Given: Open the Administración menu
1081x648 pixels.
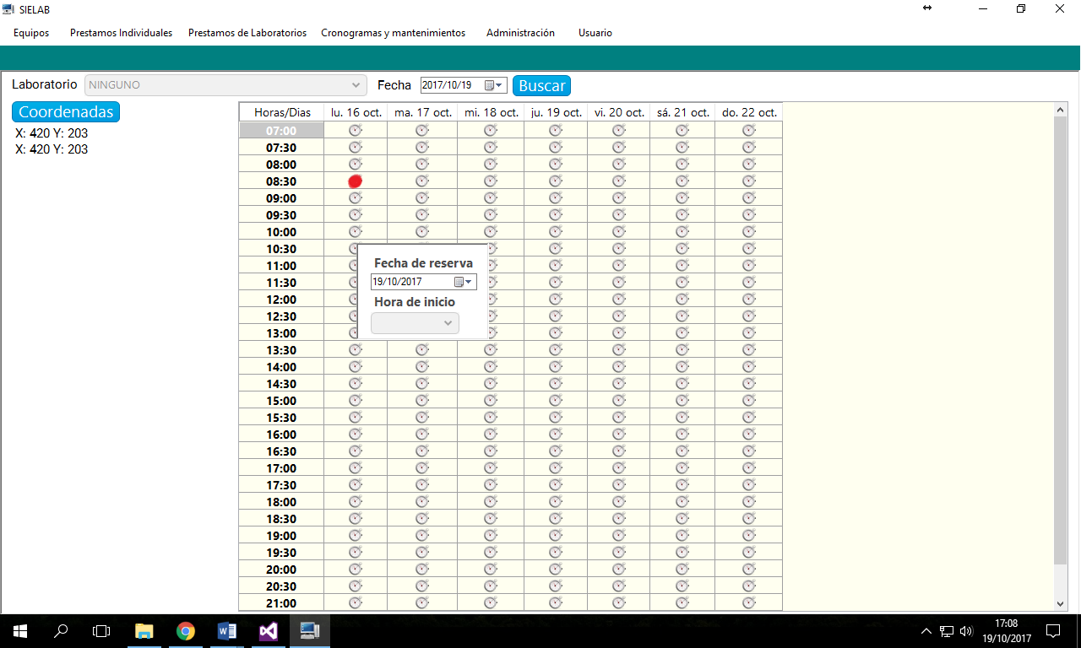Looking at the screenshot, I should (x=520, y=33).
